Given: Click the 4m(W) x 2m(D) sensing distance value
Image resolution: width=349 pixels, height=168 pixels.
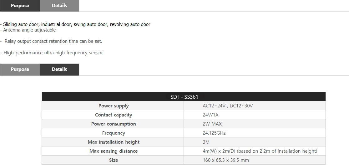Looking at the screenshot, I should coord(260,151).
